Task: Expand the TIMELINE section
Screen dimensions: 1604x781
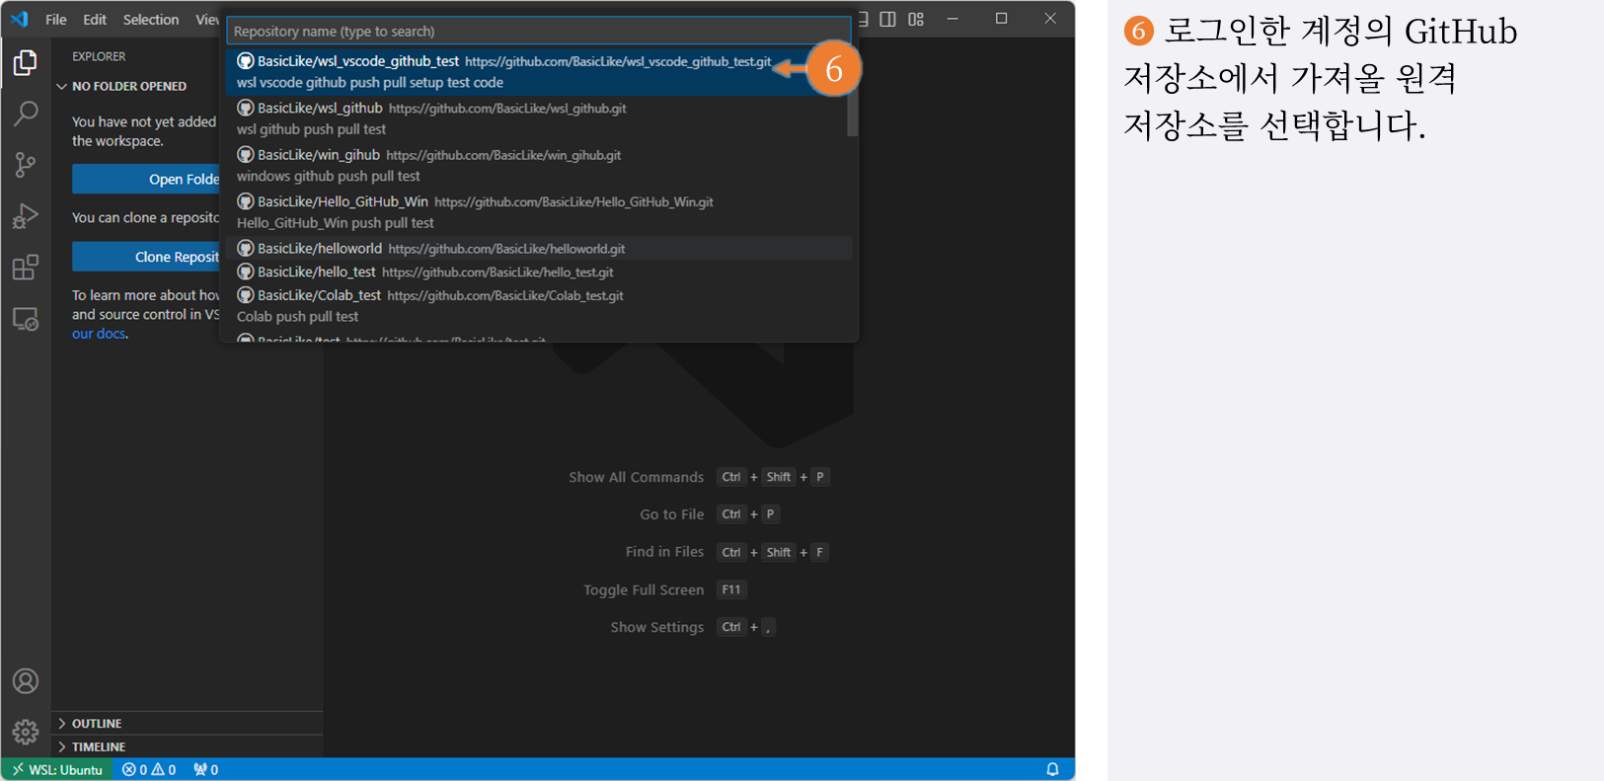Action: pos(188,747)
